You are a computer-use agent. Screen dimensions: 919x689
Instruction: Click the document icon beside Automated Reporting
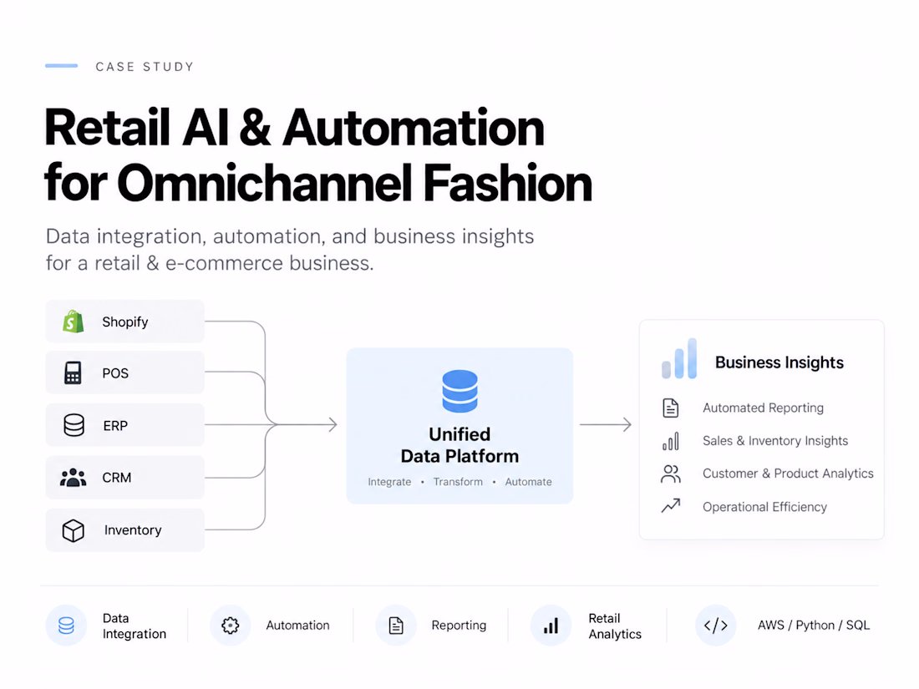point(671,408)
